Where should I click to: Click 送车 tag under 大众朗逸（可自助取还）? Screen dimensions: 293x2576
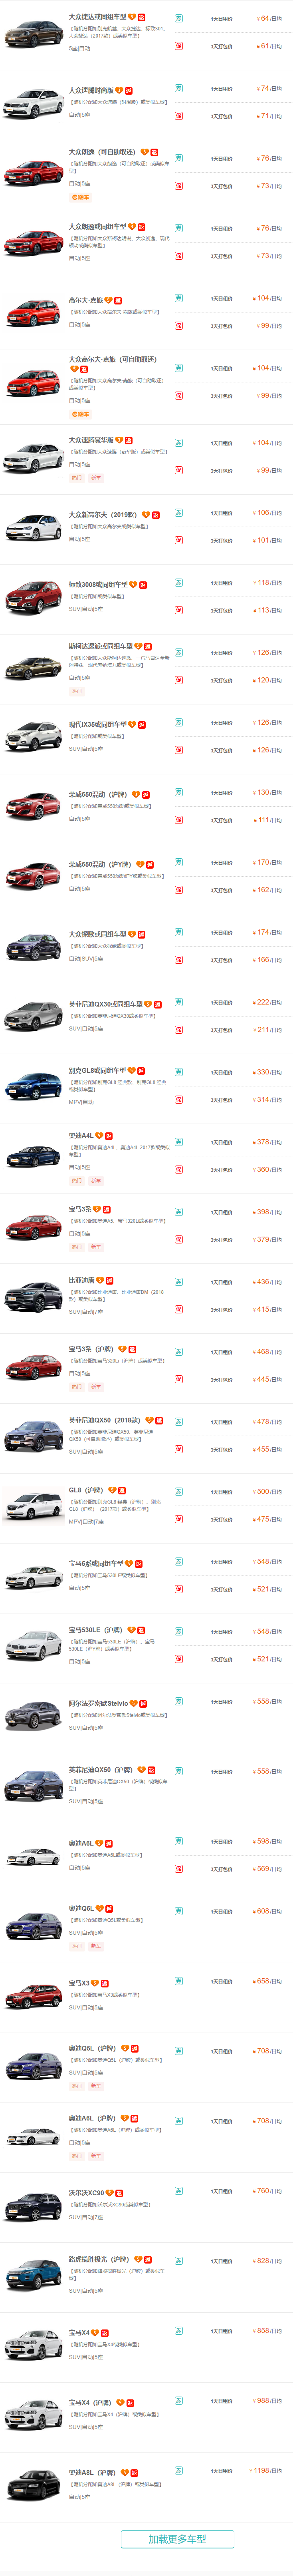point(80,197)
